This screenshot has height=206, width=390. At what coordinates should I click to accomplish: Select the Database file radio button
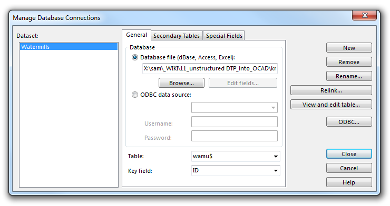click(135, 57)
